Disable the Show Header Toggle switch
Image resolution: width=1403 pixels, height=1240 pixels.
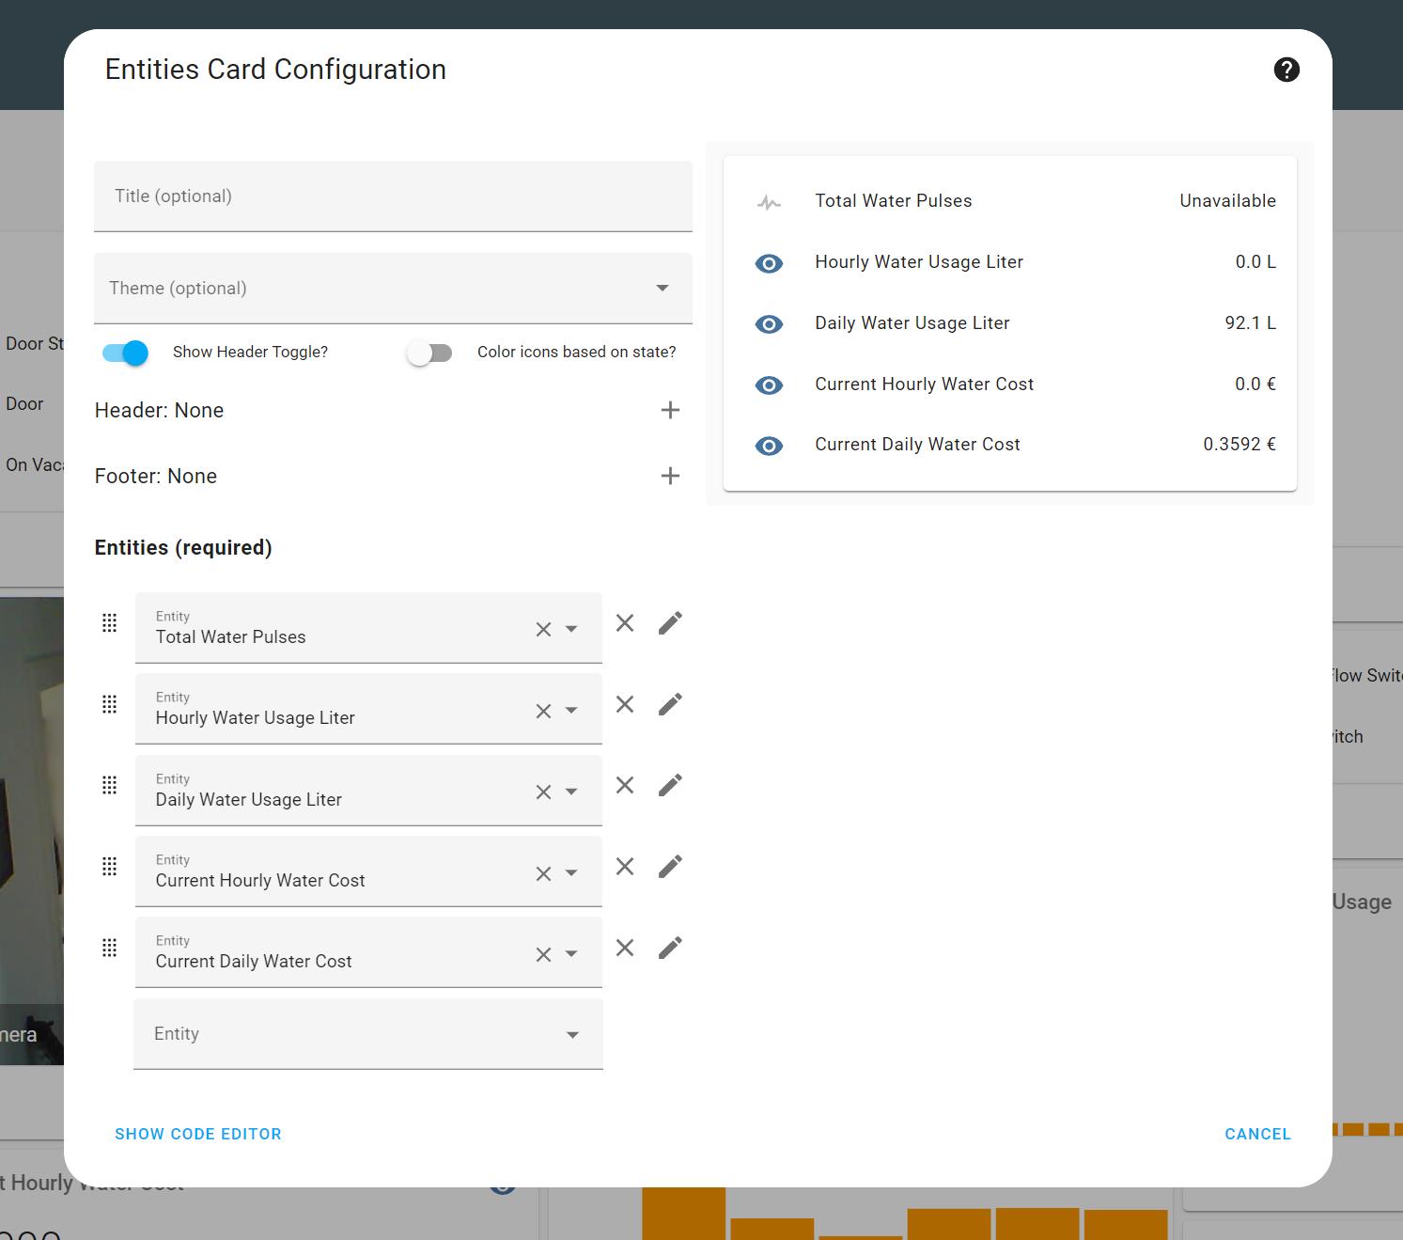126,353
